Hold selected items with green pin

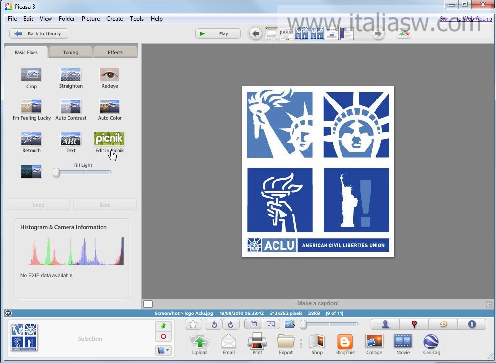(x=164, y=326)
